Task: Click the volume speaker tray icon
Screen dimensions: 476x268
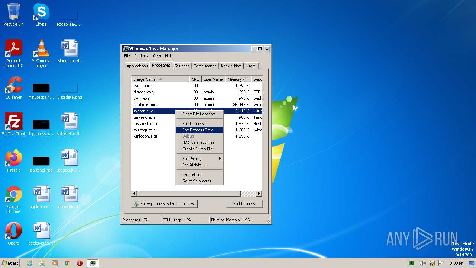Action: tap(422, 263)
